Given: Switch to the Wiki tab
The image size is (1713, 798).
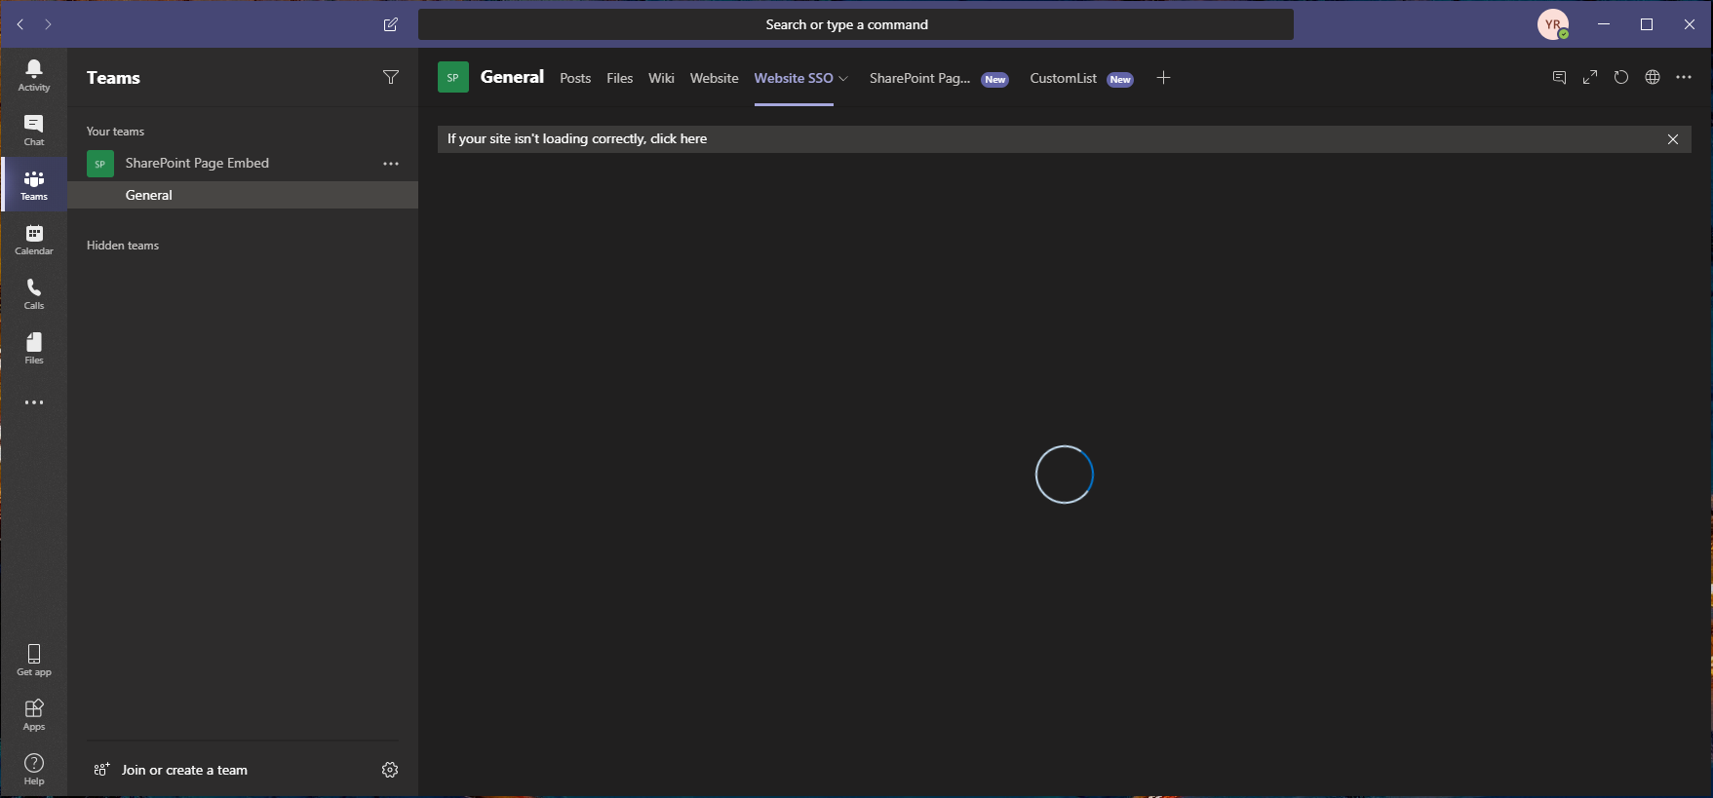Looking at the screenshot, I should (661, 78).
